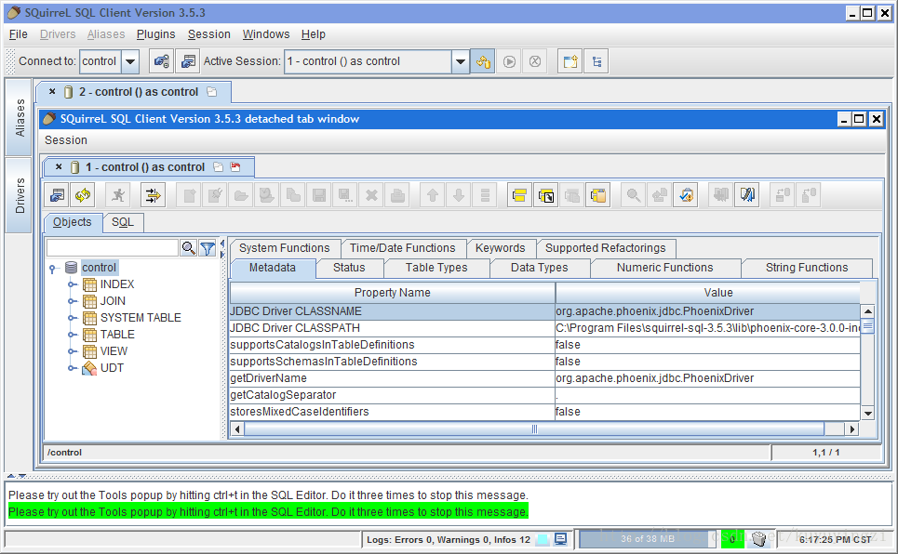Click the running man toolbar icon
This screenshot has height=554, width=898.
tap(118, 195)
